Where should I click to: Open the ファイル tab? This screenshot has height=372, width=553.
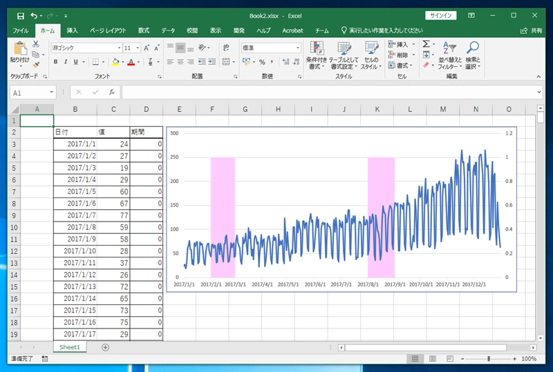point(21,30)
